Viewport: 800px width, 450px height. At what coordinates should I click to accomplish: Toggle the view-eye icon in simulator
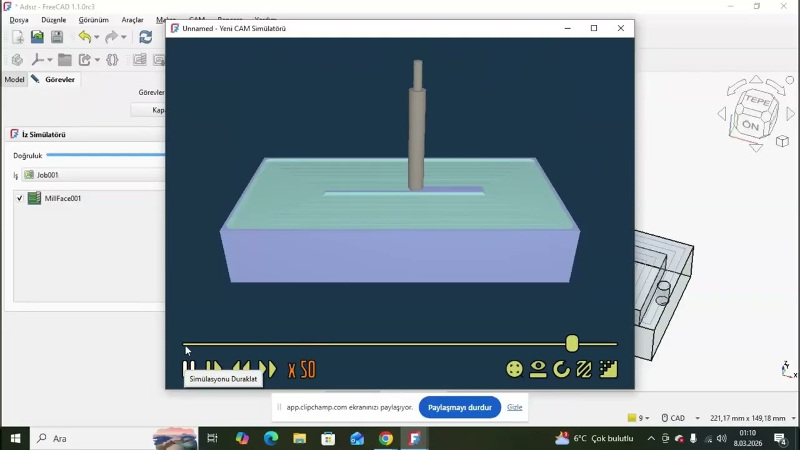(538, 369)
